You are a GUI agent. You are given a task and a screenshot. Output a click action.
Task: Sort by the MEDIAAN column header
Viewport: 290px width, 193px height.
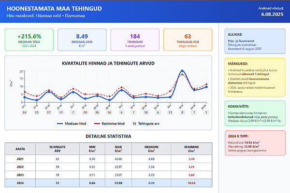(x=151, y=149)
